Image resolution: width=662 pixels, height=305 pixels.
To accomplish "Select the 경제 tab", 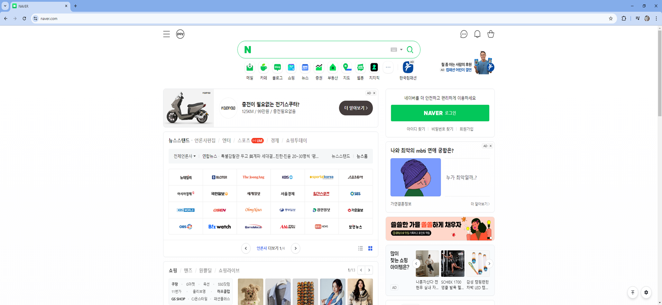I will [275, 141].
